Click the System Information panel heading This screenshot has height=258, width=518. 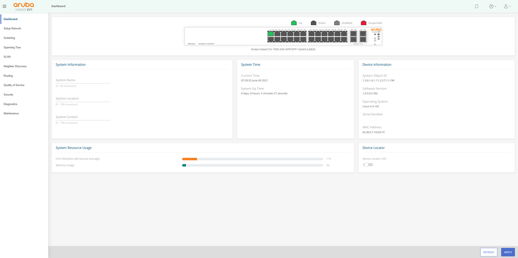click(x=70, y=64)
